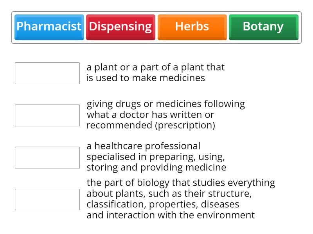Click the answer box beside the biology definition

tap(47, 199)
